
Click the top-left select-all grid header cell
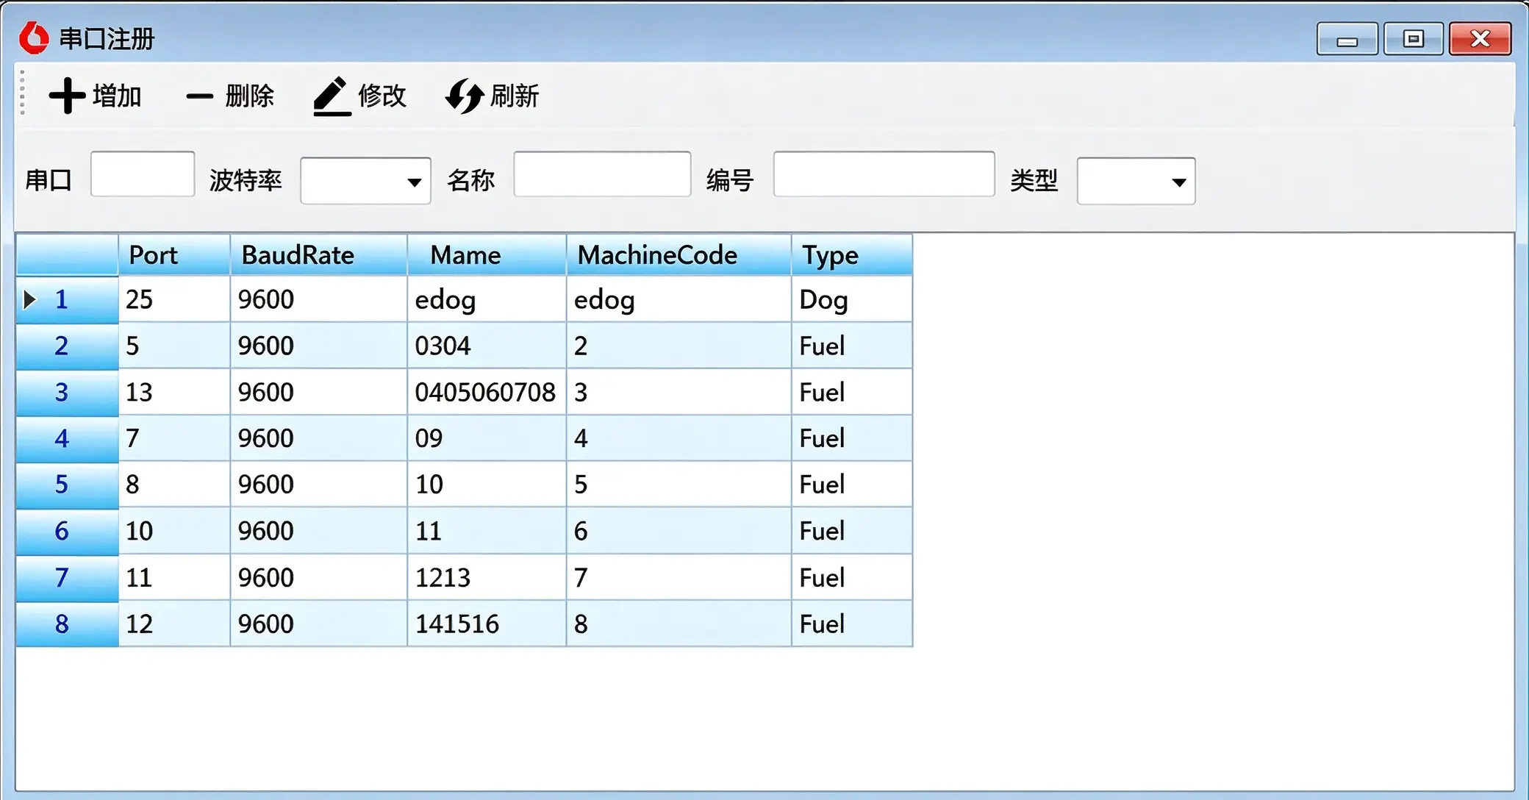(67, 255)
